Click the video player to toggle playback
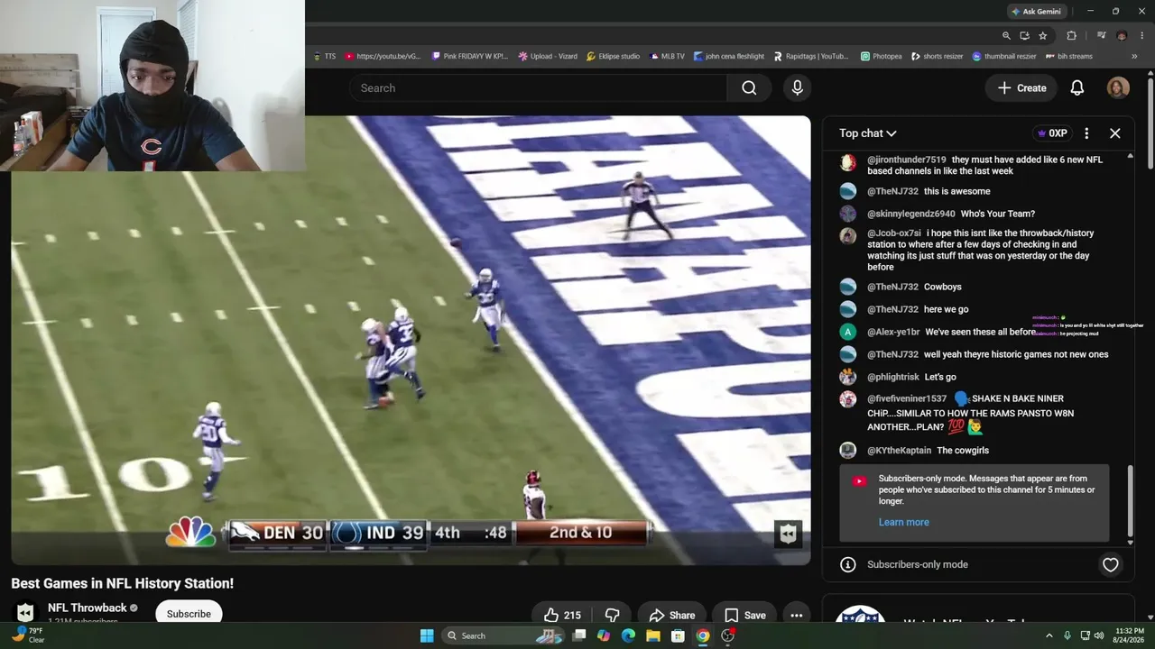 pos(411,340)
